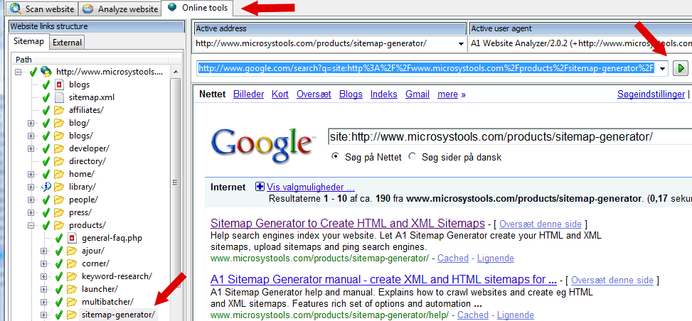
Task: Click the Scan website tab magnifier icon
Action: [x=17, y=9]
